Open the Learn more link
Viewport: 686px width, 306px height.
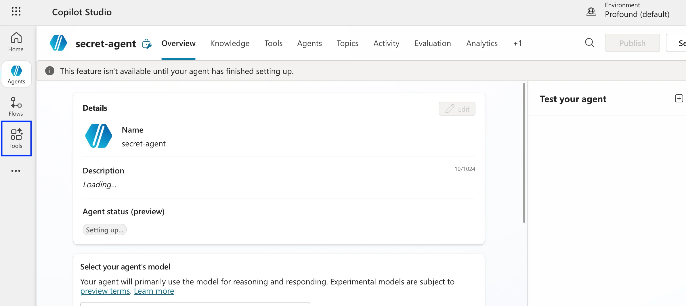(x=154, y=291)
